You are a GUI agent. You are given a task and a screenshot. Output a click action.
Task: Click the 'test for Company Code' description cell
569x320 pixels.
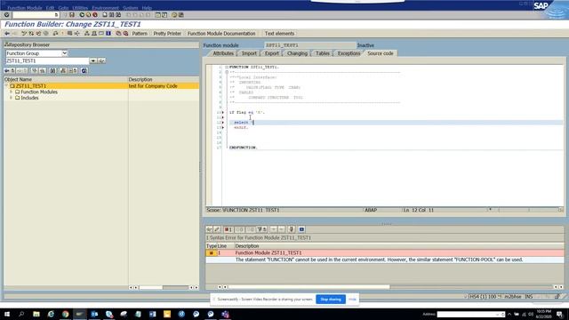pos(153,86)
